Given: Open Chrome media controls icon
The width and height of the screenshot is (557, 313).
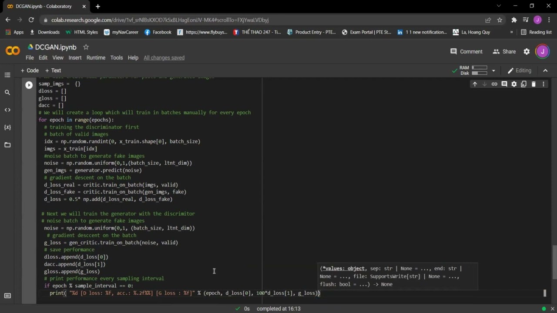Looking at the screenshot, I should coord(526,20).
